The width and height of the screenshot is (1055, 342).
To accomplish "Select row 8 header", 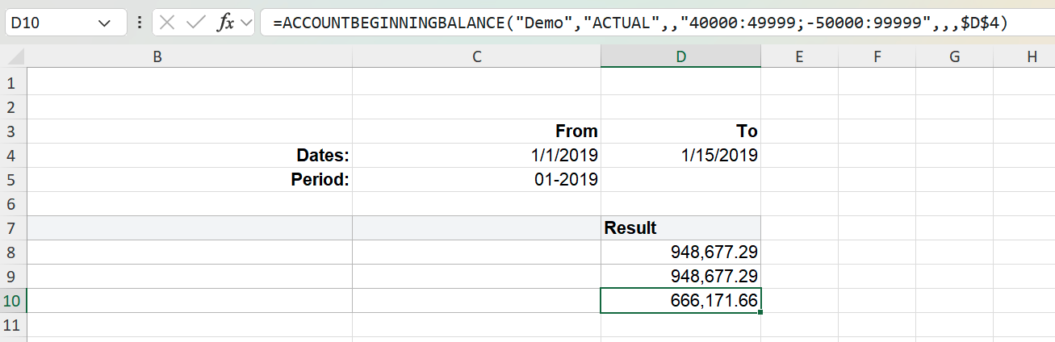I will 14,252.
